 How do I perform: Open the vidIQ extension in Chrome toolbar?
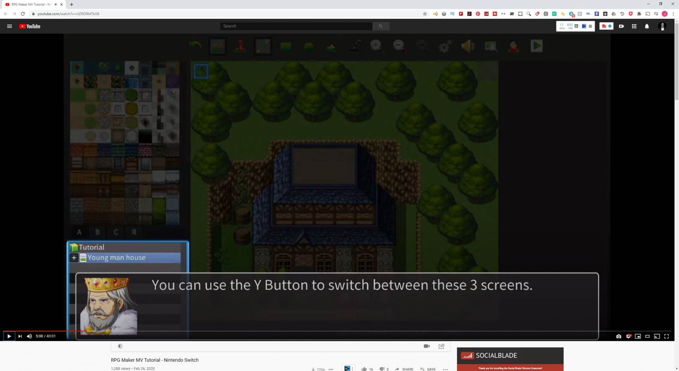pyautogui.click(x=452, y=14)
